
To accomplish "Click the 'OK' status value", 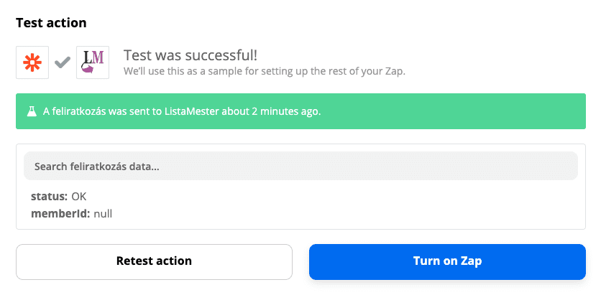I will coord(79,197).
